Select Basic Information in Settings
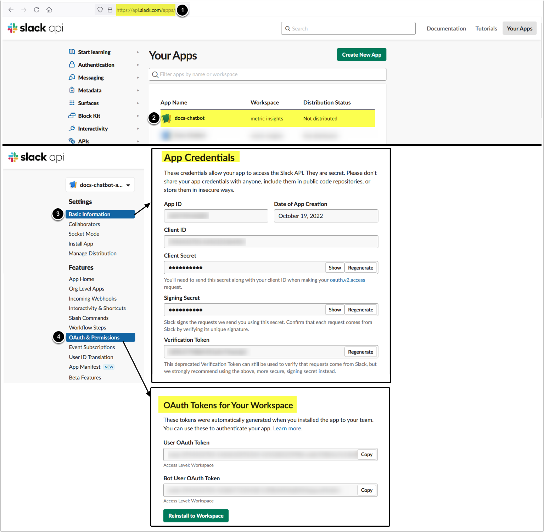 pos(100,214)
